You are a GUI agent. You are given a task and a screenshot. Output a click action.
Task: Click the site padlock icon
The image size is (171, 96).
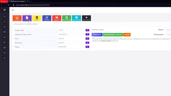click(x=14, y=5)
